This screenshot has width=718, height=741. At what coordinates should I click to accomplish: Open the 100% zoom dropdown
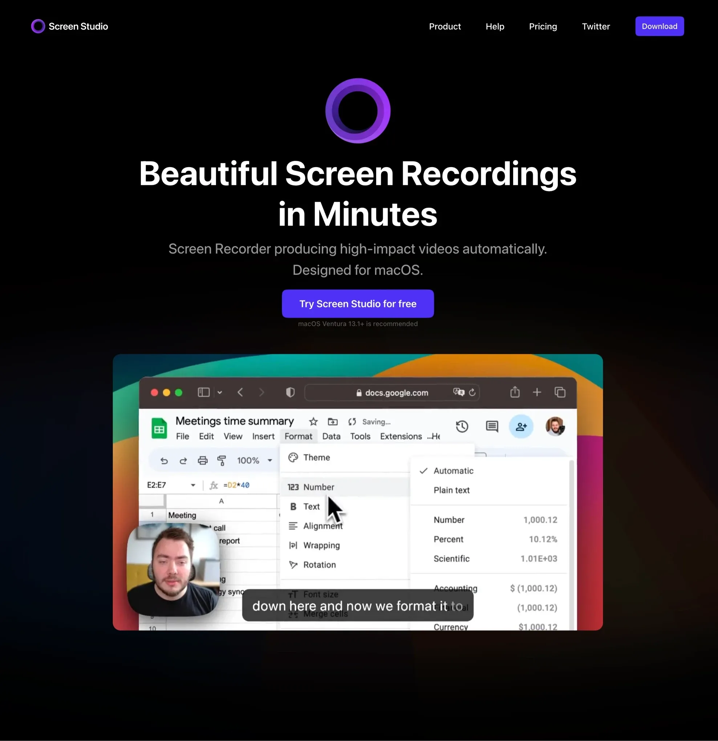coord(254,460)
